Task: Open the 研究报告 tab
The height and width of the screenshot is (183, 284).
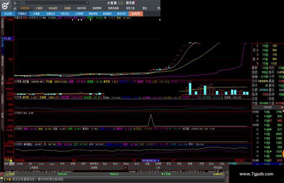Action: (218, 168)
